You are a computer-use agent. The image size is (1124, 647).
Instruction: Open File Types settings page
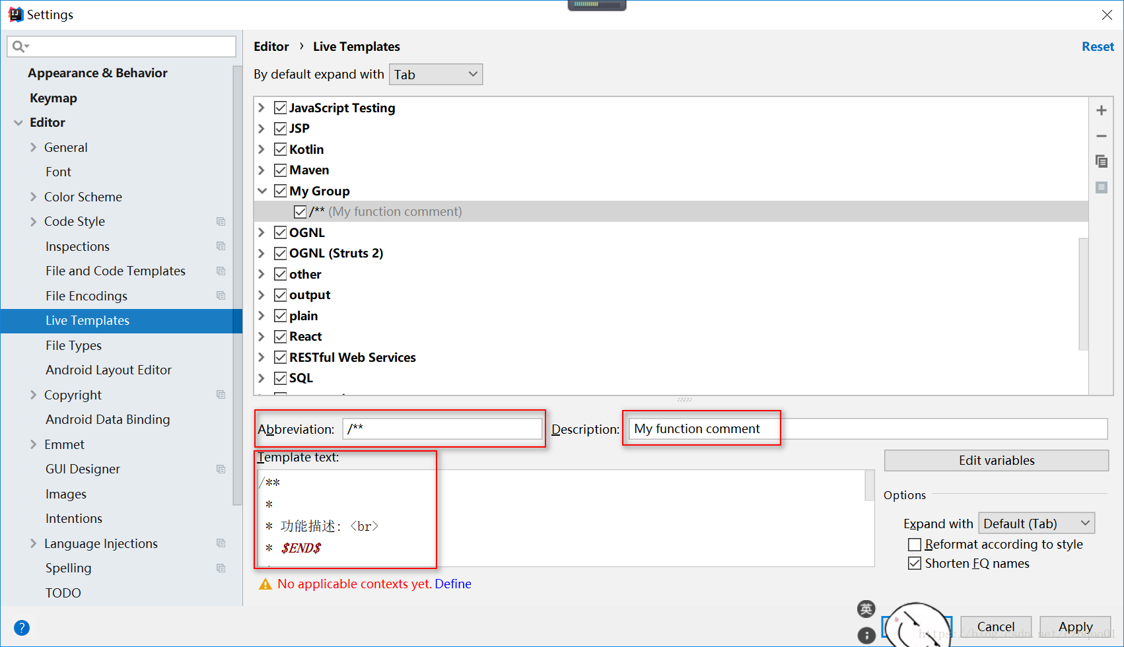click(x=73, y=345)
